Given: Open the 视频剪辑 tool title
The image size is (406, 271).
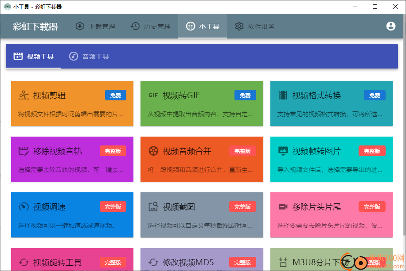Looking at the screenshot, I should pos(49,95).
